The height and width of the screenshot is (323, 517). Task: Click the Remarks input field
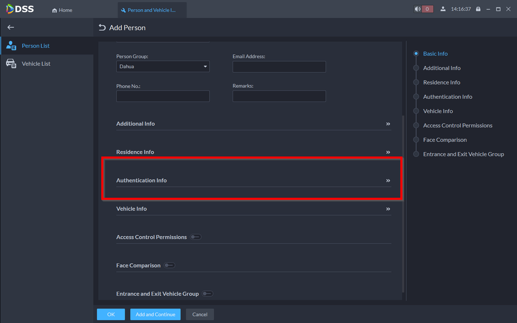279,96
